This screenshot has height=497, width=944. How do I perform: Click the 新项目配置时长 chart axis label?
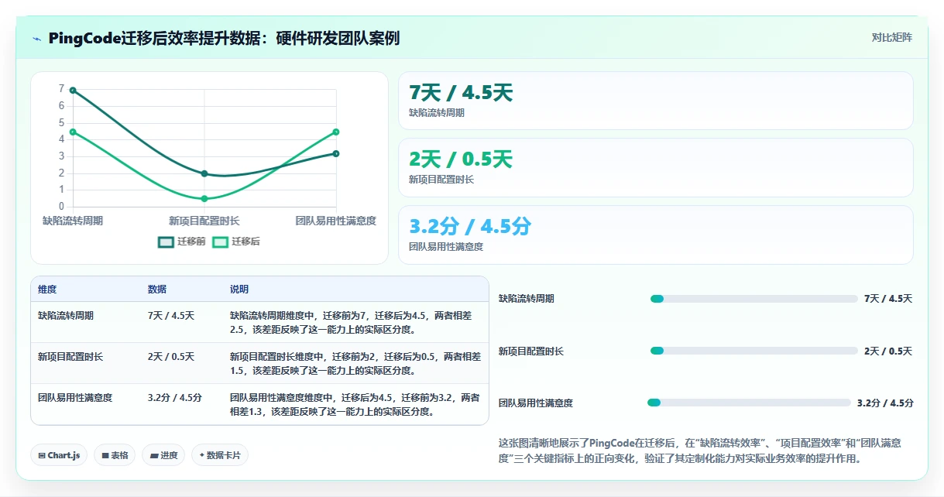tap(204, 221)
